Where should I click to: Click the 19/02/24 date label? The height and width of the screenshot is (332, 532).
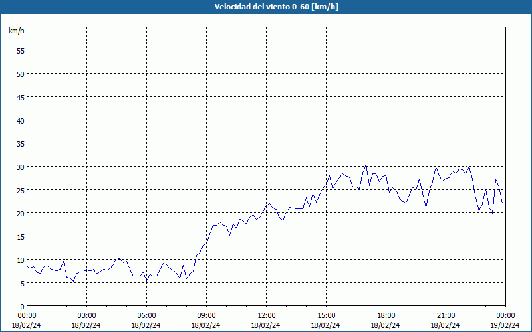(505, 325)
